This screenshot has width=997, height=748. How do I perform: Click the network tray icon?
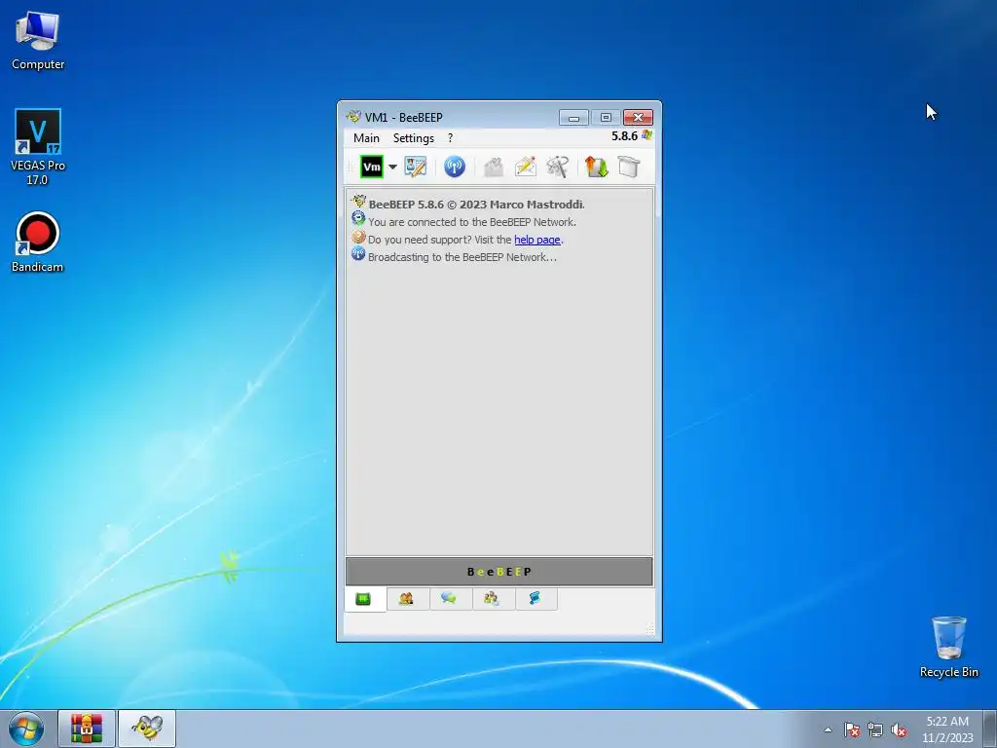tap(875, 730)
